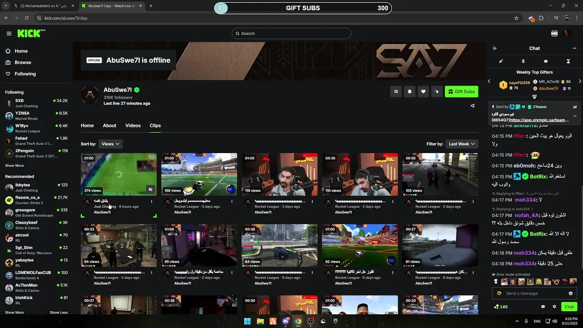Image resolution: width=583 pixels, height=328 pixels.
Task: Open Chrome from the taskbar
Action: click(x=298, y=321)
